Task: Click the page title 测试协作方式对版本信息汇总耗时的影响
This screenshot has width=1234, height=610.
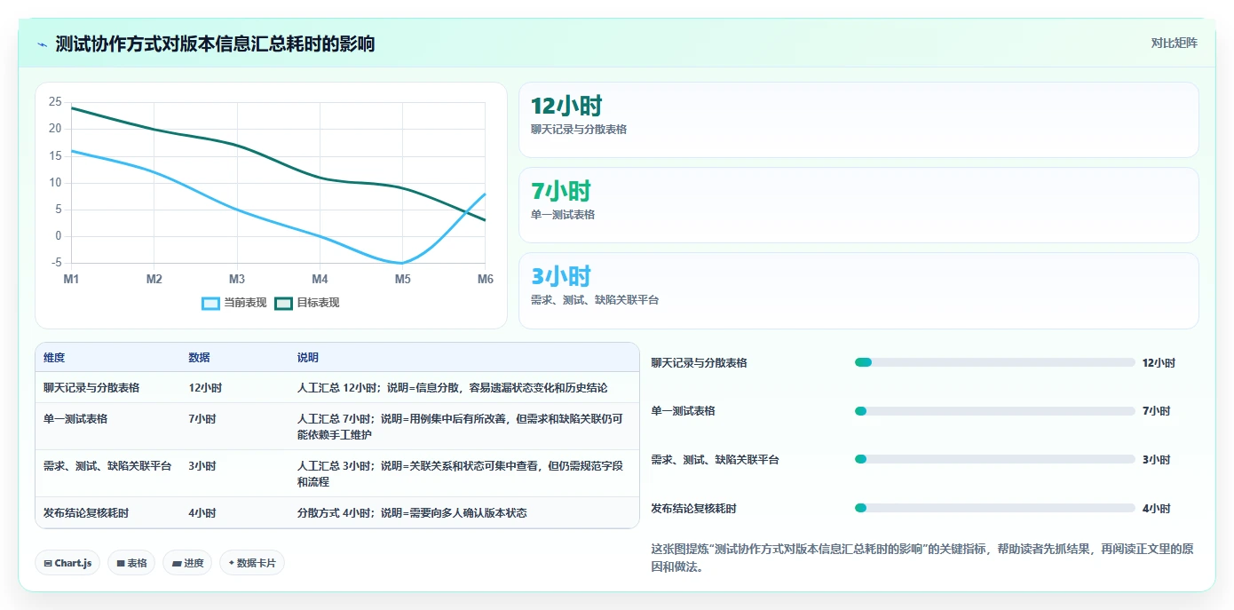Action: (215, 44)
